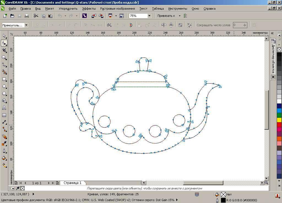Open the zoom level 75% dropdown
Image resolution: width=282 pixels, height=203 pixels.
click(x=149, y=16)
